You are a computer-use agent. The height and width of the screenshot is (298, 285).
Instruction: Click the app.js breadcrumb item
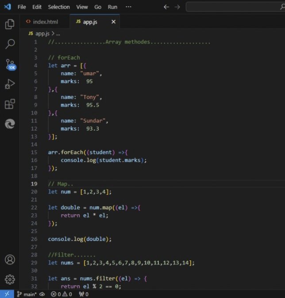pyautogui.click(x=42, y=34)
